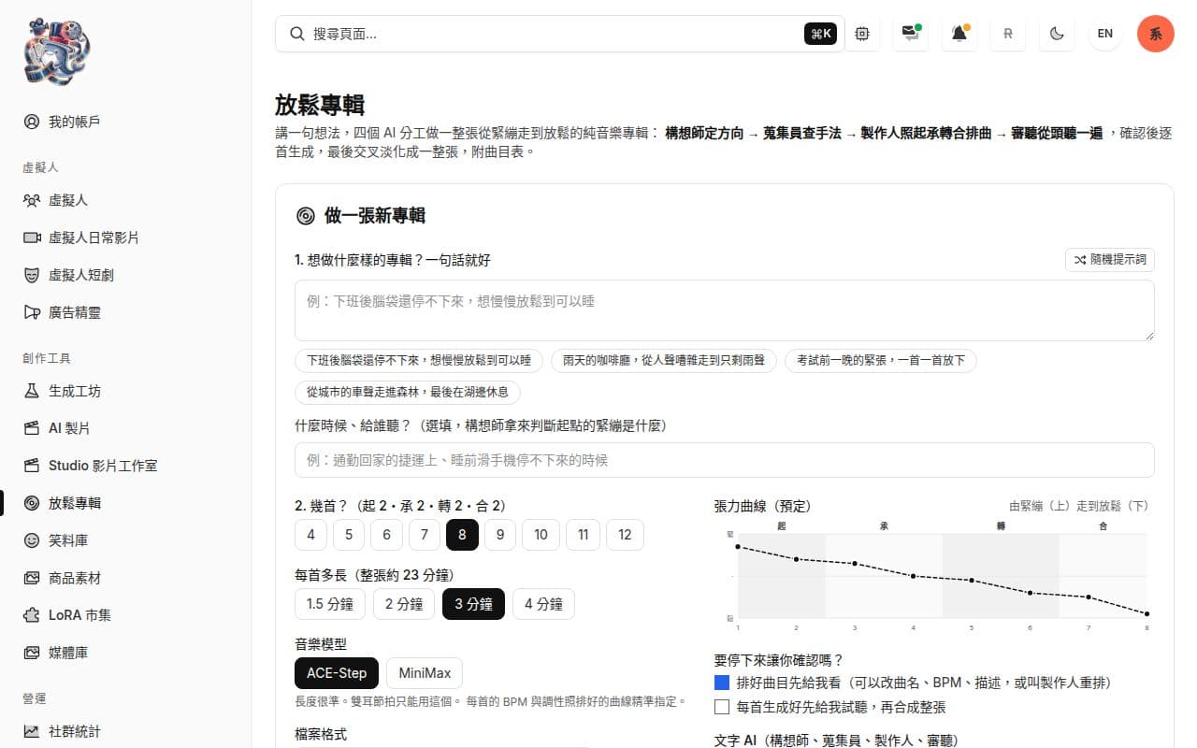Image resolution: width=1197 pixels, height=748 pixels.
Task: Set track length to 4 分鐘
Action: tap(543, 604)
